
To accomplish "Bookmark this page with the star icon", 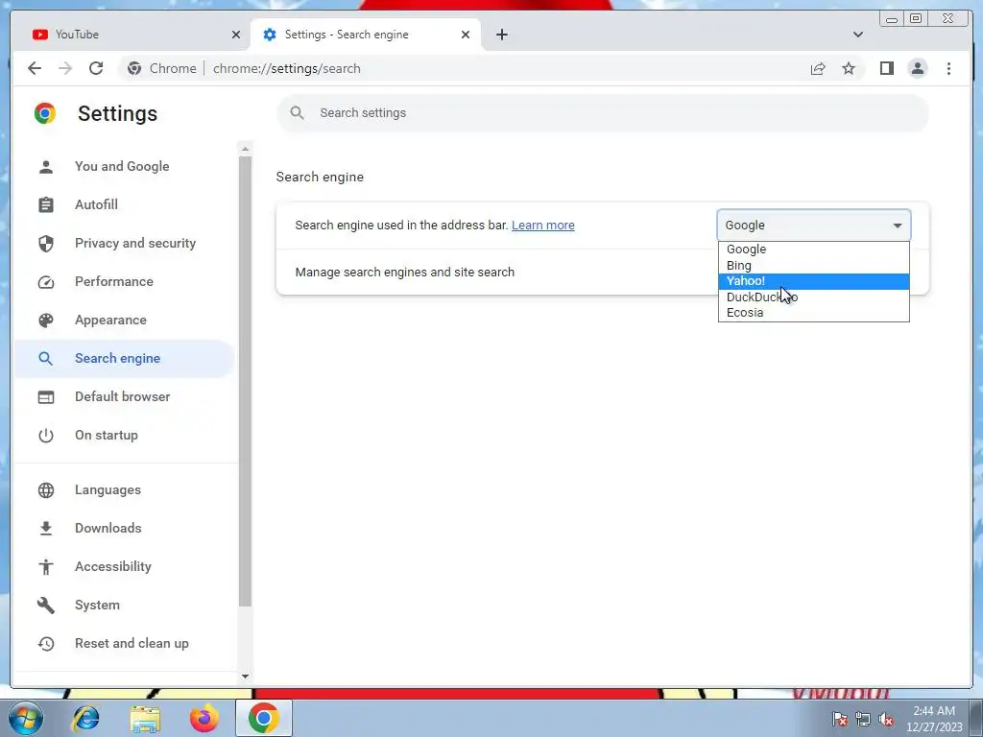I will (849, 68).
